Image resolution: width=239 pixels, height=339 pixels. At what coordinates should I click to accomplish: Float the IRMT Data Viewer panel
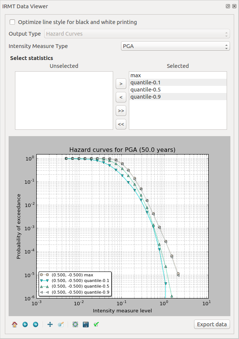tap(227, 6)
